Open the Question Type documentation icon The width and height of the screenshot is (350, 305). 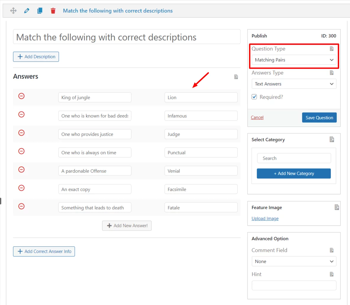click(331, 49)
